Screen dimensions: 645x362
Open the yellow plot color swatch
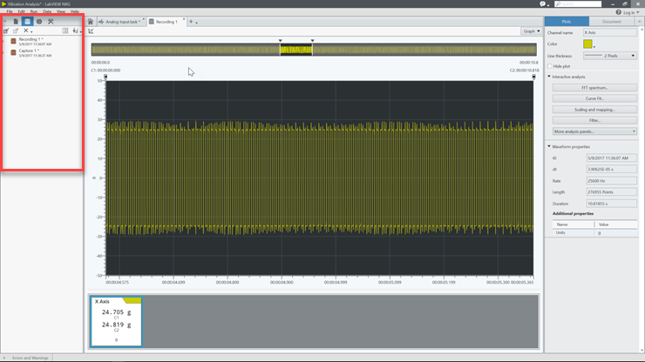point(587,44)
